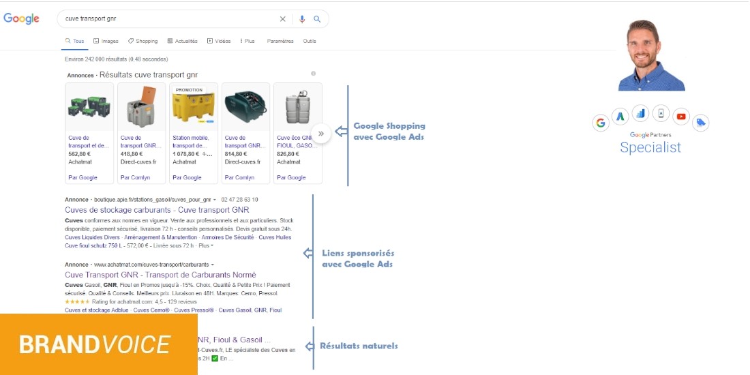The height and width of the screenshot is (375, 750).
Task: Click the achatmat.com star rating line
Action: pyautogui.click(x=131, y=302)
